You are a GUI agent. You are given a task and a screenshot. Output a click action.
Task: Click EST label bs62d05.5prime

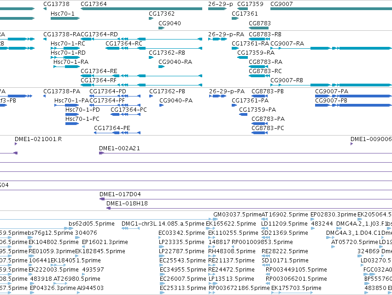click(x=92, y=223)
